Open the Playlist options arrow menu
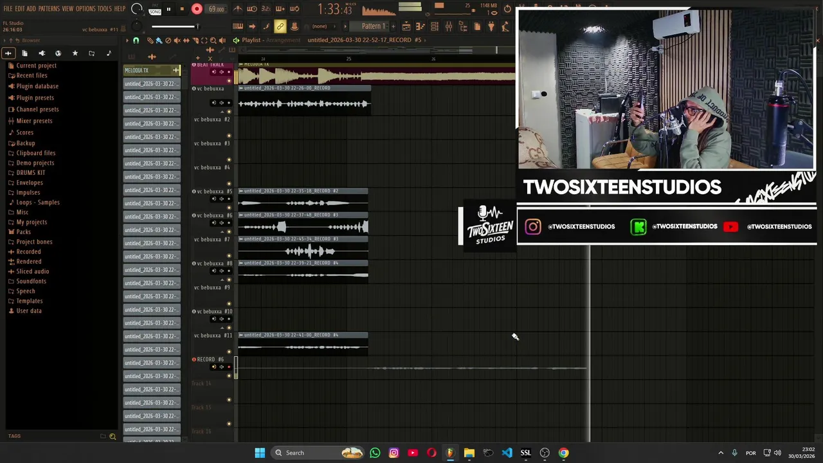The height and width of the screenshot is (463, 823). click(127, 41)
